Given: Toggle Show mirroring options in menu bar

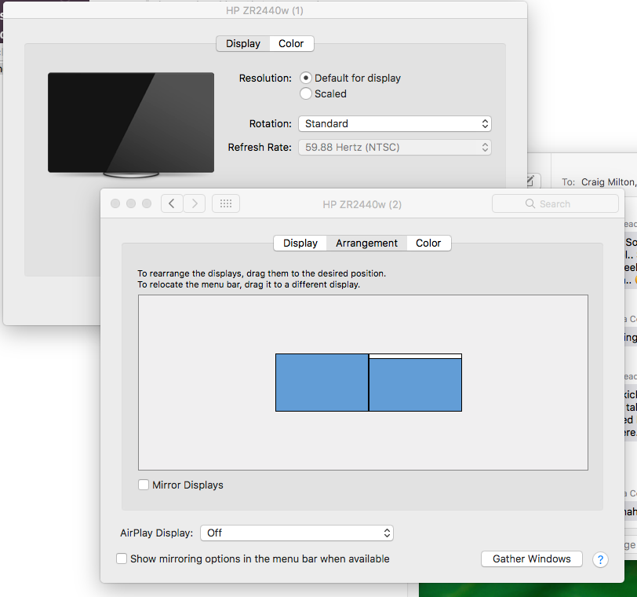Looking at the screenshot, I should tap(122, 559).
